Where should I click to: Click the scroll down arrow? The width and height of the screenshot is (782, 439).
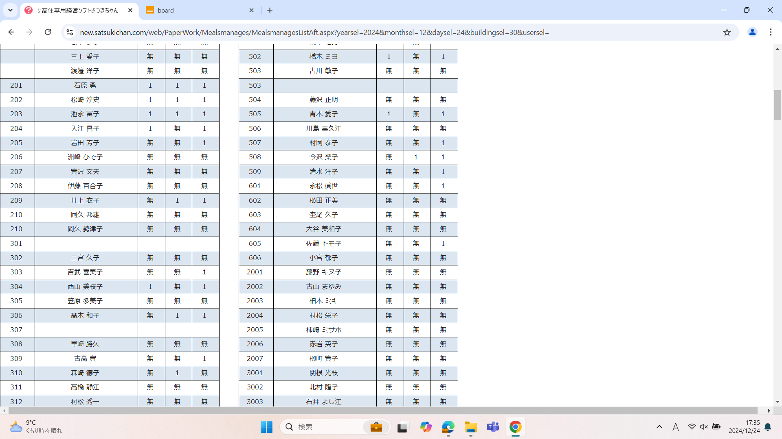point(778,402)
